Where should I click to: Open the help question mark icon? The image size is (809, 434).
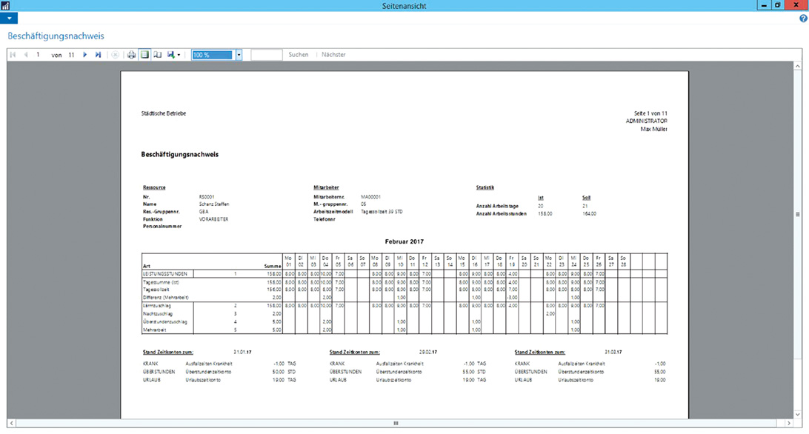[x=803, y=18]
